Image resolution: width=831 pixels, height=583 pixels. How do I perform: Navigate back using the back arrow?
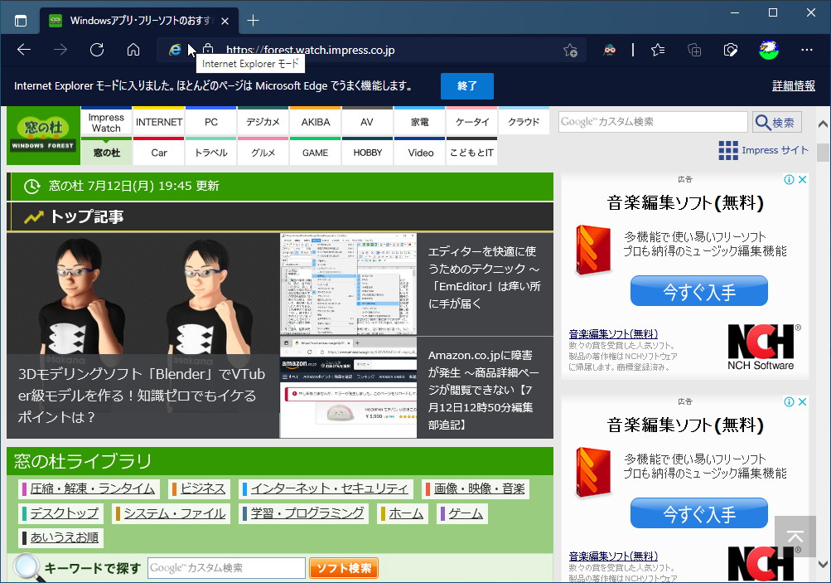point(23,50)
